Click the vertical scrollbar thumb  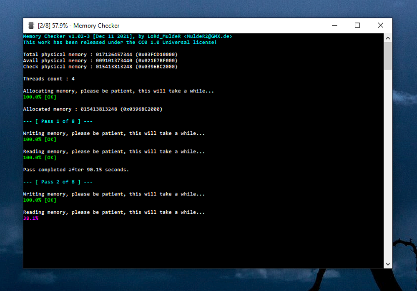[388, 55]
